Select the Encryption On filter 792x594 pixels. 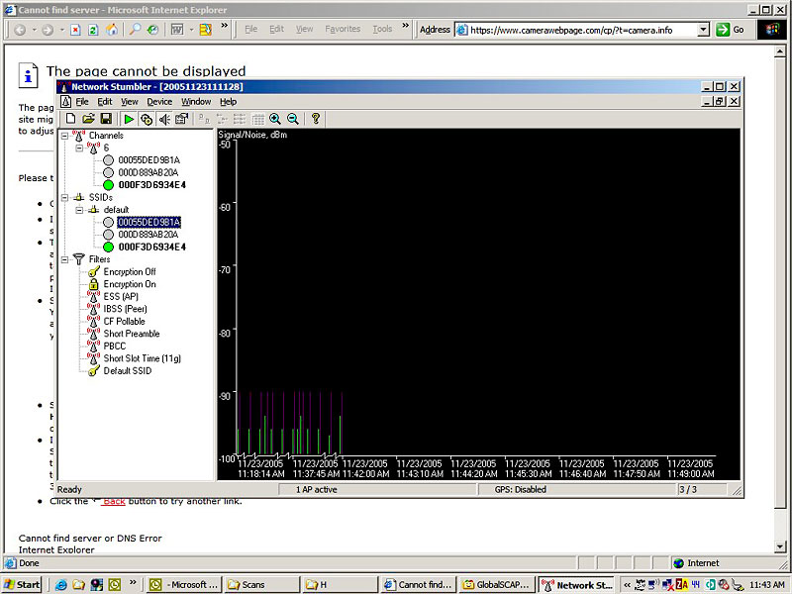pyautogui.click(x=129, y=284)
